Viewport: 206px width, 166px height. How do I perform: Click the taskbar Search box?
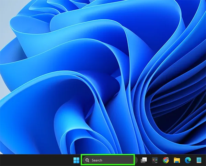[x=110, y=160]
